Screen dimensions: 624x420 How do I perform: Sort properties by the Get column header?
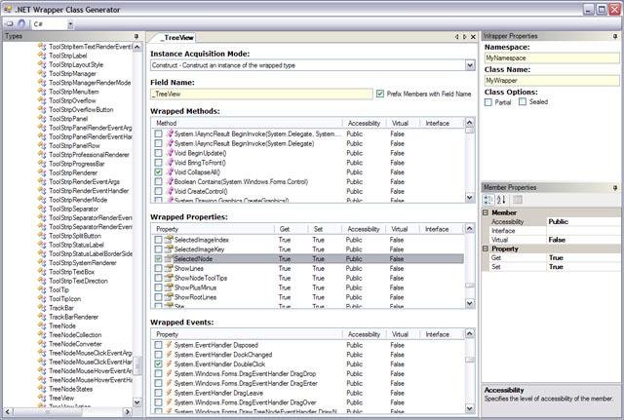click(x=291, y=229)
